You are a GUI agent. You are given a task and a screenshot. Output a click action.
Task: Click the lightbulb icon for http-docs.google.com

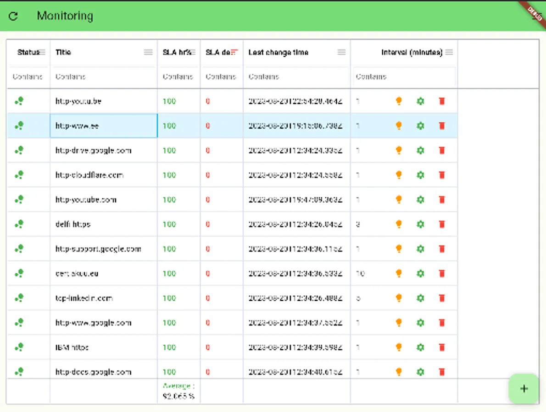399,372
